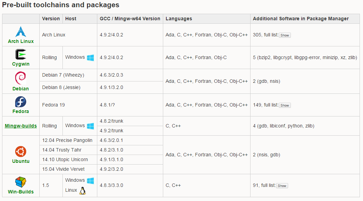Click the Arch Linux logo icon

21,32
